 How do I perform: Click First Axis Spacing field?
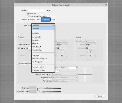coord(28,45)
